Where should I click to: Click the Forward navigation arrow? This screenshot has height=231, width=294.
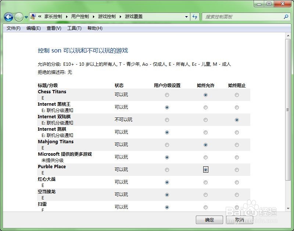19,17
